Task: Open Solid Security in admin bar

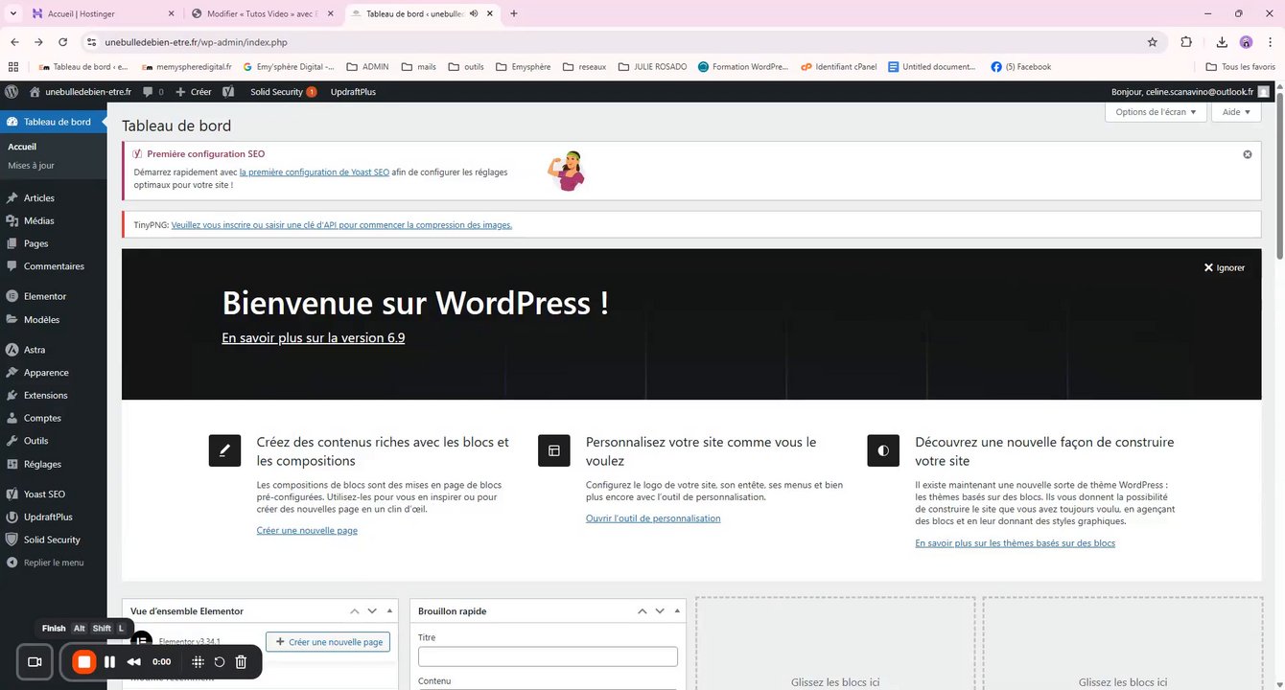Action: click(x=283, y=92)
